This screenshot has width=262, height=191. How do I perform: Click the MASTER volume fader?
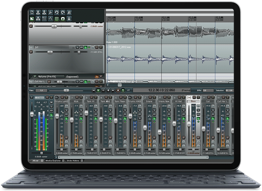(32, 114)
